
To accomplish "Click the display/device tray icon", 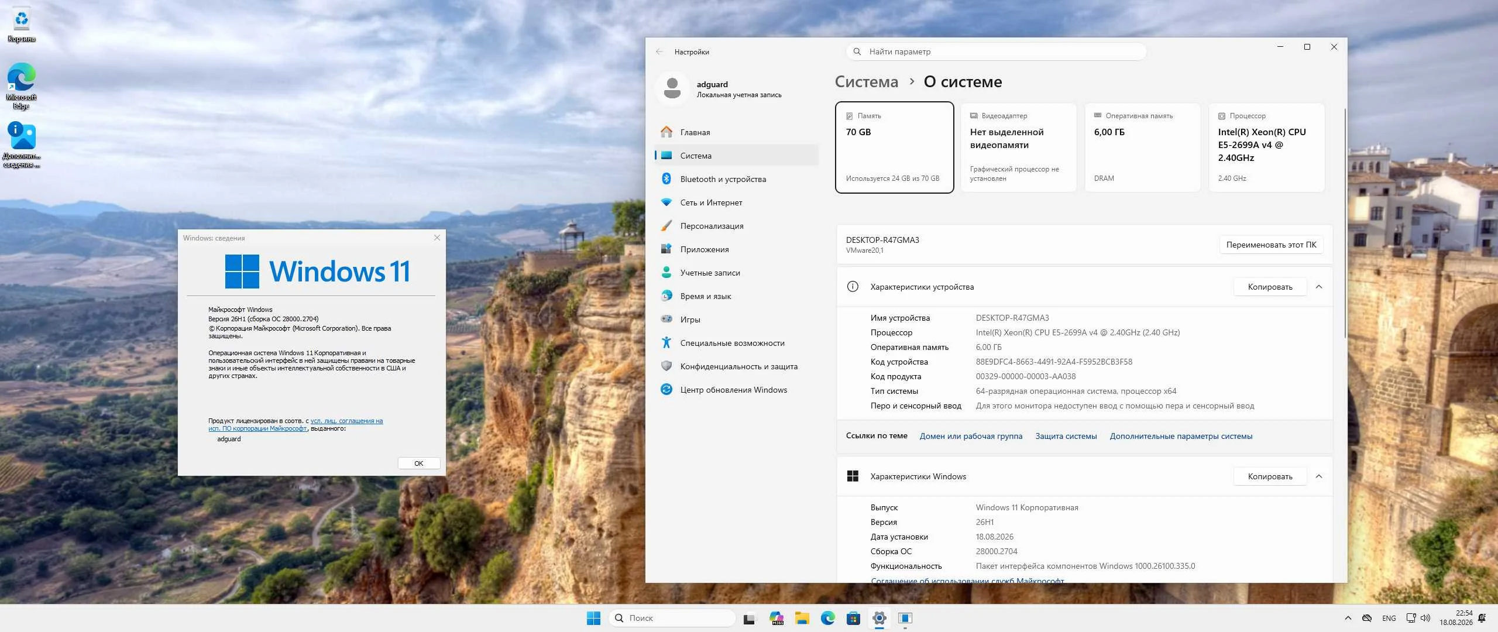I will click(1411, 618).
